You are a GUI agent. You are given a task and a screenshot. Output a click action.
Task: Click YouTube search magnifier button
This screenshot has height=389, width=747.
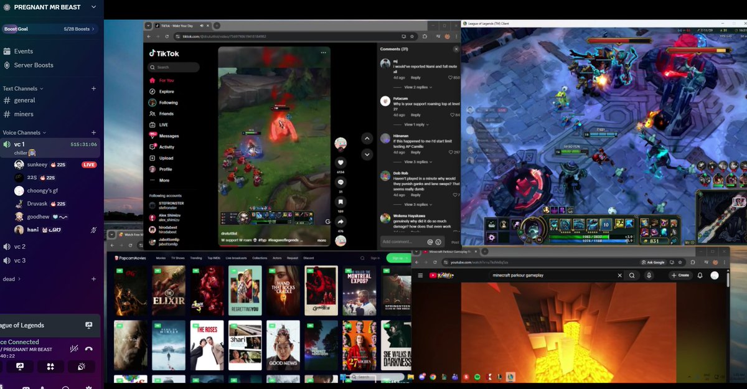click(x=632, y=275)
